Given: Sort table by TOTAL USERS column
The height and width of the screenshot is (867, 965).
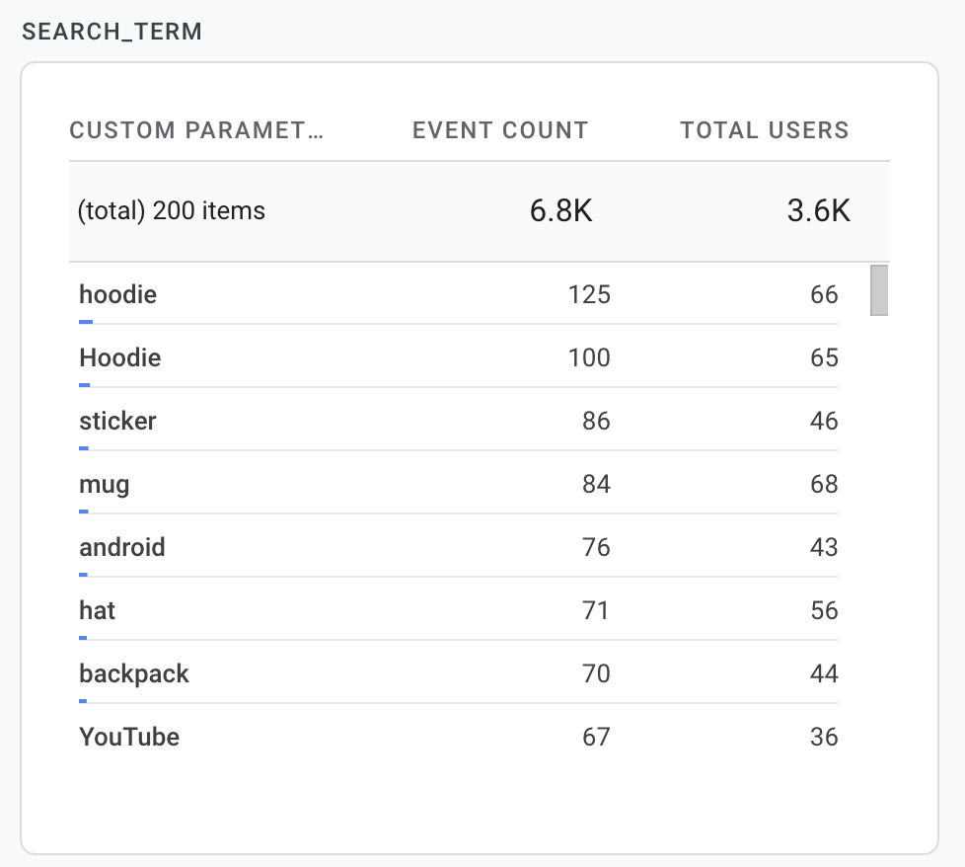Looking at the screenshot, I should click(764, 129).
